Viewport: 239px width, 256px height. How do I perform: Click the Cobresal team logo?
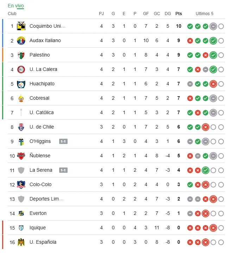click(x=21, y=98)
